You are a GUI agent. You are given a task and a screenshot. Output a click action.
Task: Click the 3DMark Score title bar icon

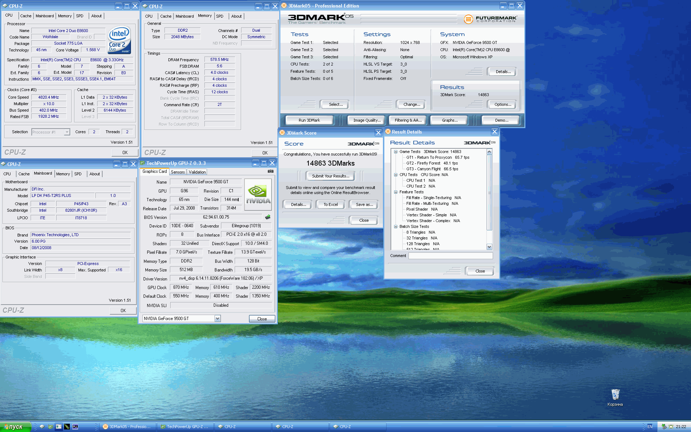283,132
